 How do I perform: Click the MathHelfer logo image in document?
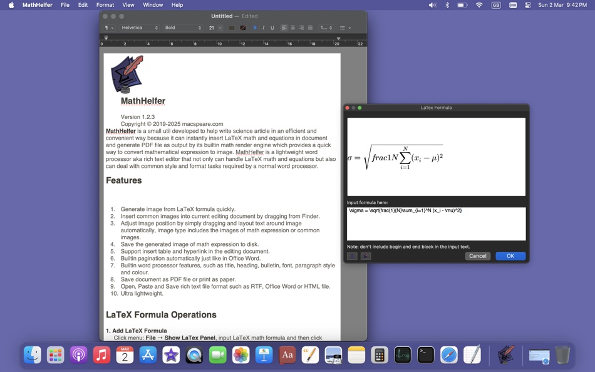[x=127, y=75]
